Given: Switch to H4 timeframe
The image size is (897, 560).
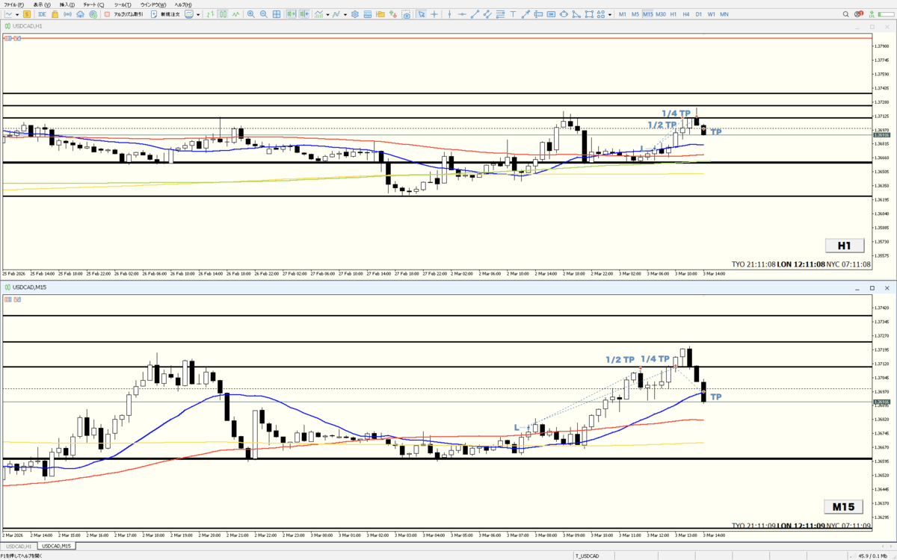Looking at the screenshot, I should pyautogui.click(x=685, y=14).
